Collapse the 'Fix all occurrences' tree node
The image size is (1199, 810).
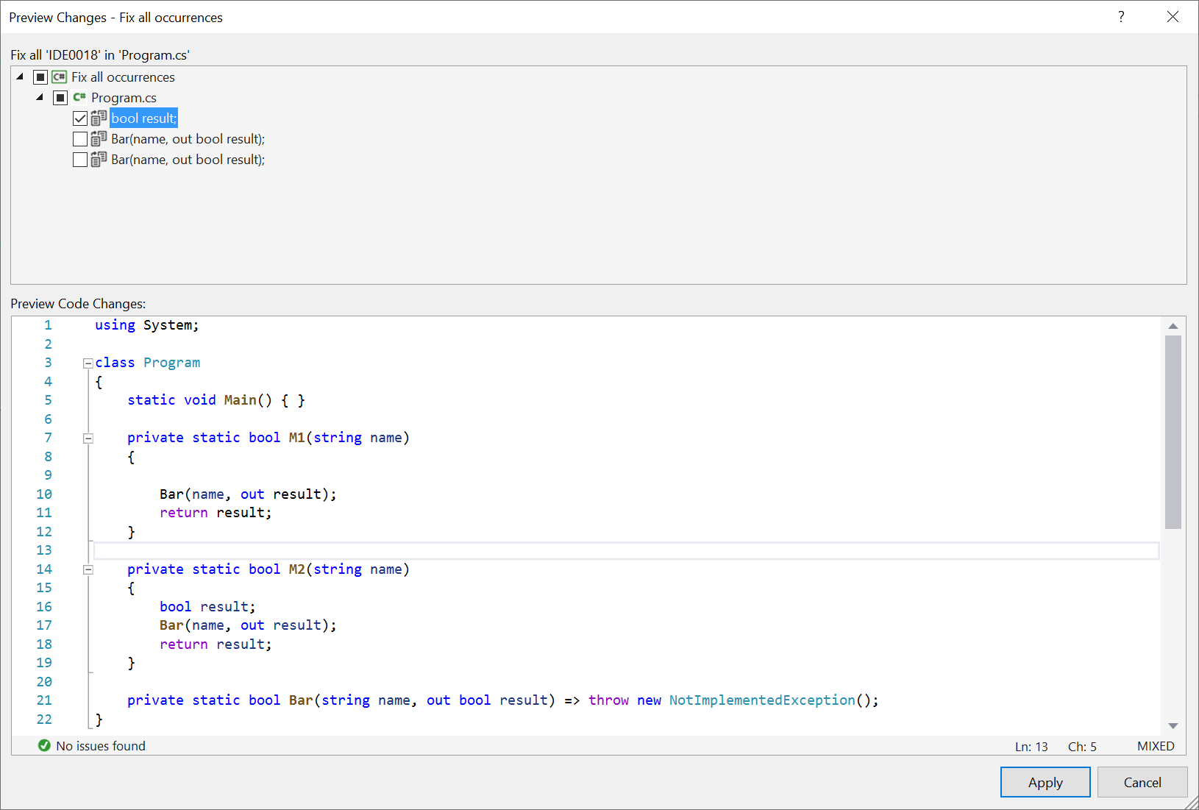click(20, 77)
